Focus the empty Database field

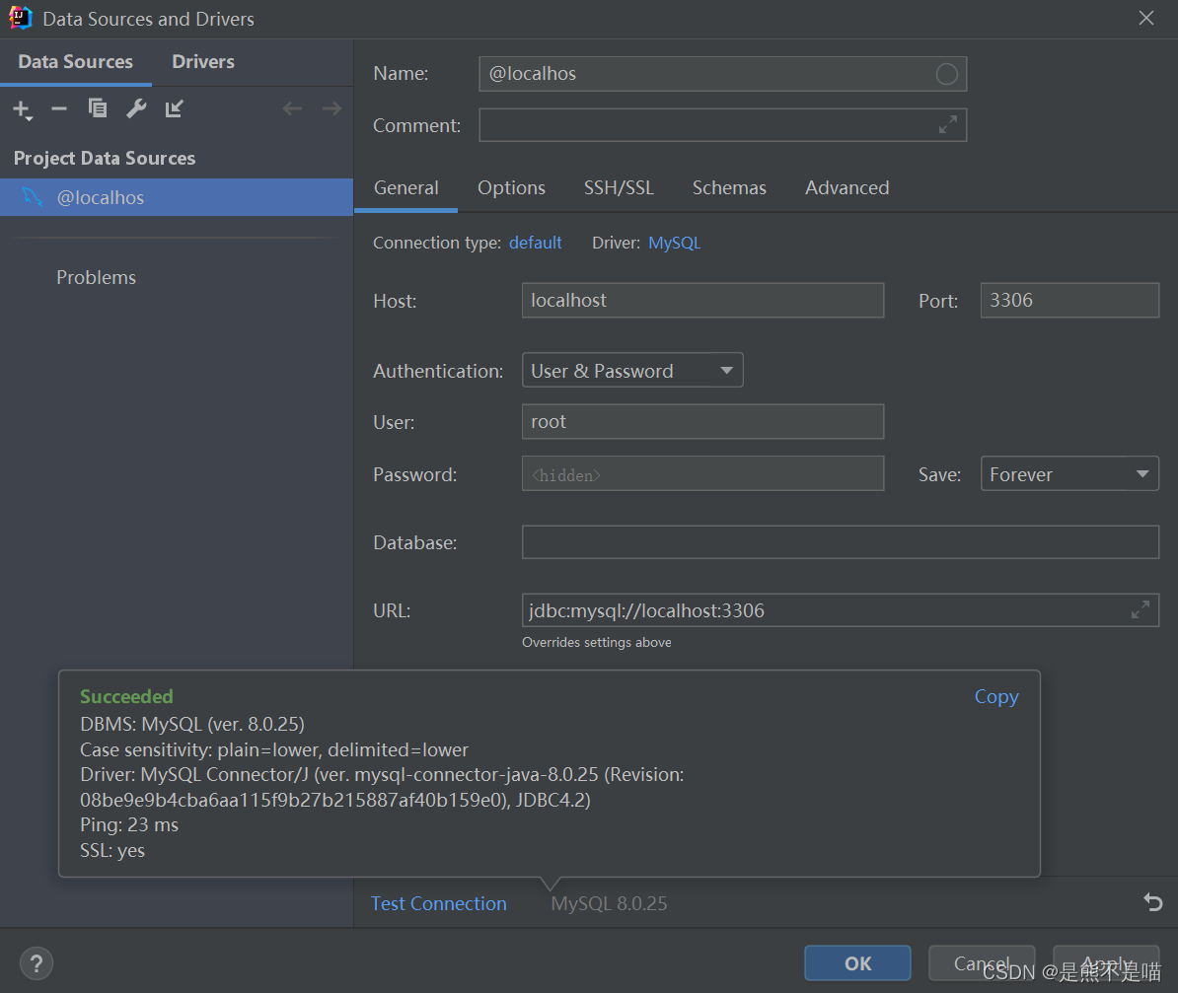point(840,541)
